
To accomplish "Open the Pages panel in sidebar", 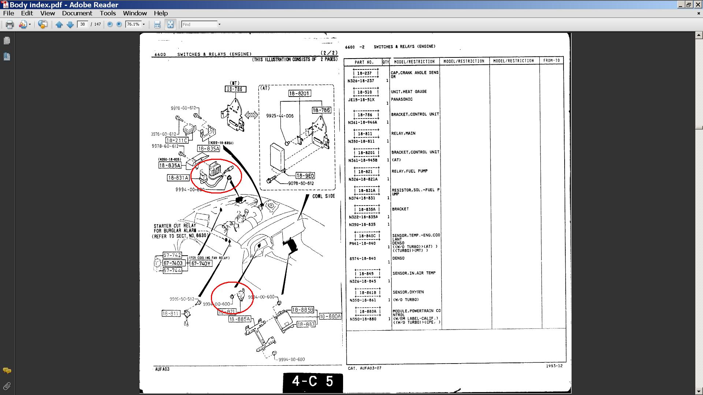I will pyautogui.click(x=7, y=41).
